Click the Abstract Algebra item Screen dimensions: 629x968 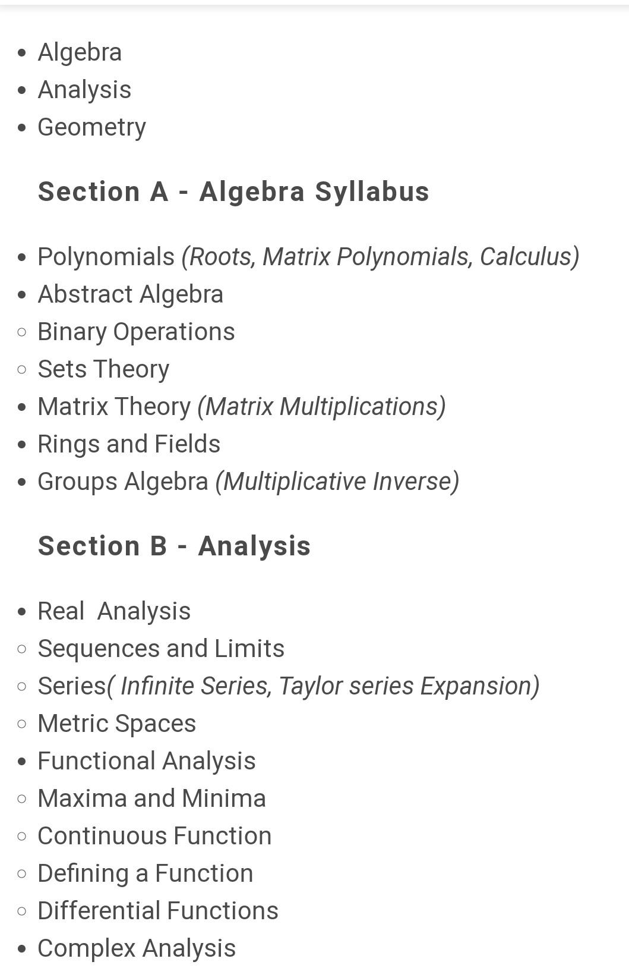[130, 294]
